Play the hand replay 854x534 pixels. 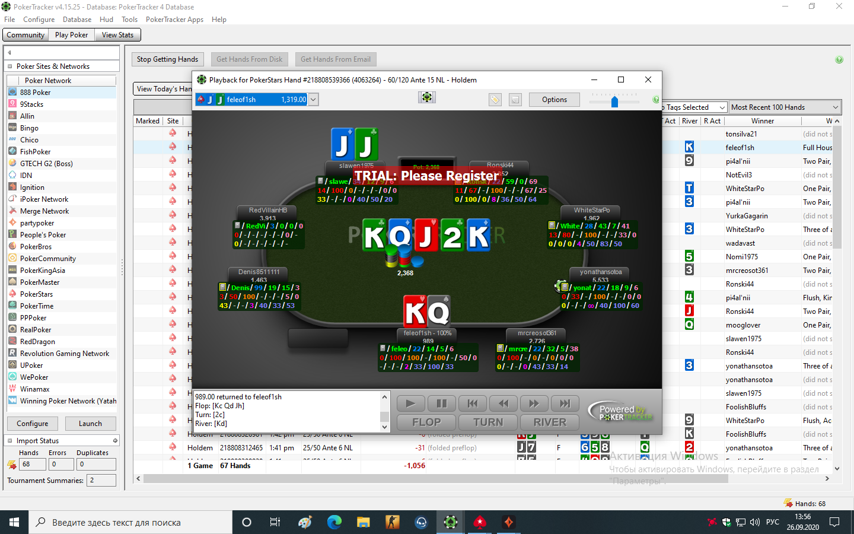(x=410, y=403)
